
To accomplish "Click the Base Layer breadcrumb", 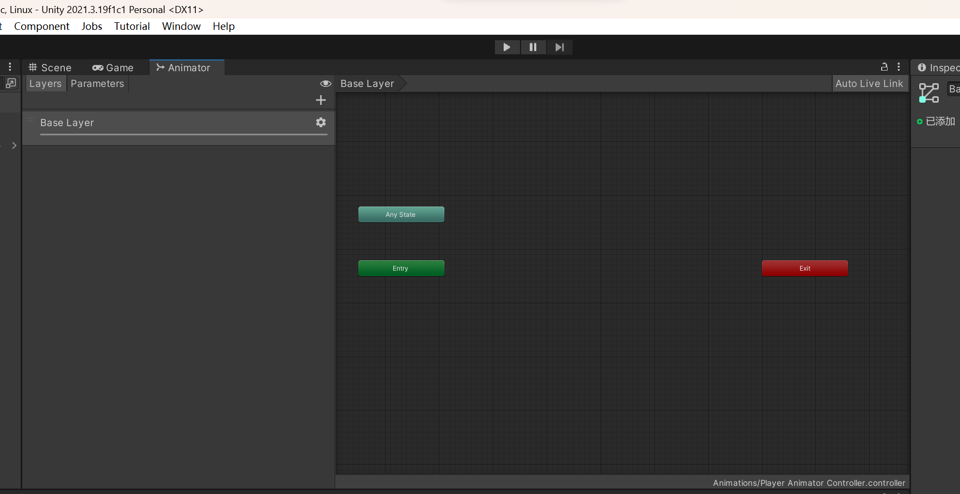I will [368, 84].
